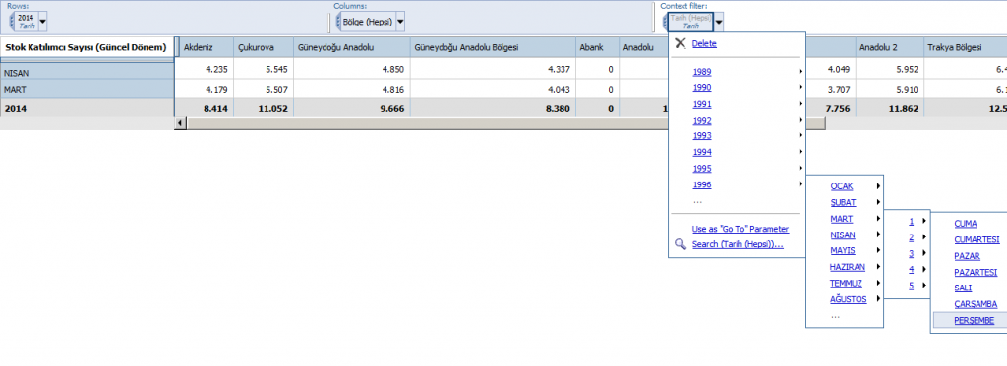Viewport: 1007px width, 366px height.
Task: Click the Çukurova column header
Action: [264, 47]
